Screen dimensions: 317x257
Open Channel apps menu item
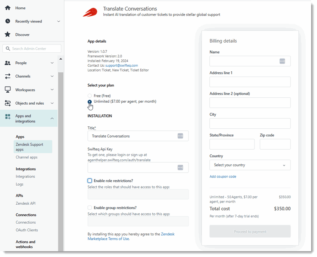click(x=26, y=157)
